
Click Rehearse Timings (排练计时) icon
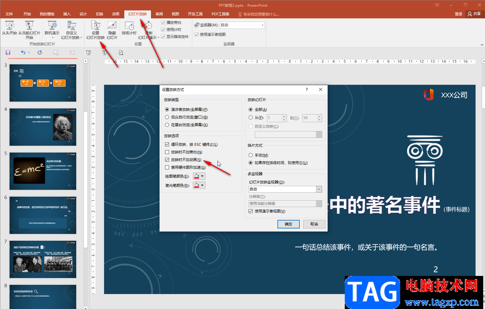pyautogui.click(x=129, y=28)
